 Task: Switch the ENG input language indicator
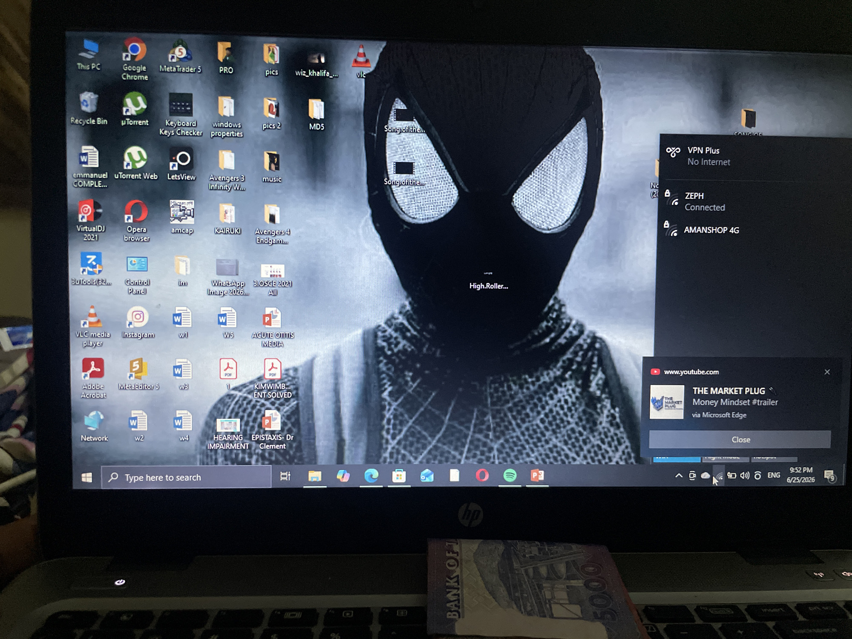(x=774, y=475)
